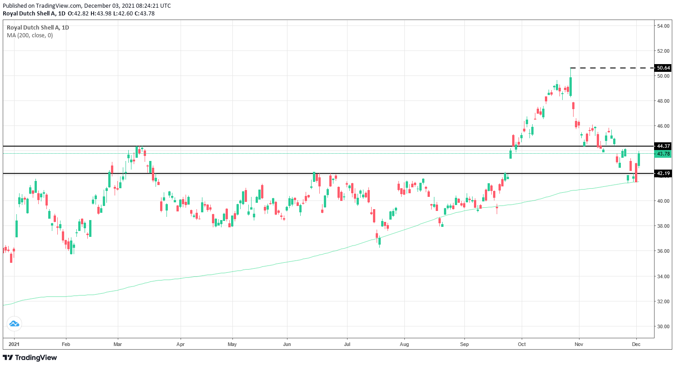675x366 pixels.
Task: Click the 34.00 price axis label
Action: [x=664, y=276]
